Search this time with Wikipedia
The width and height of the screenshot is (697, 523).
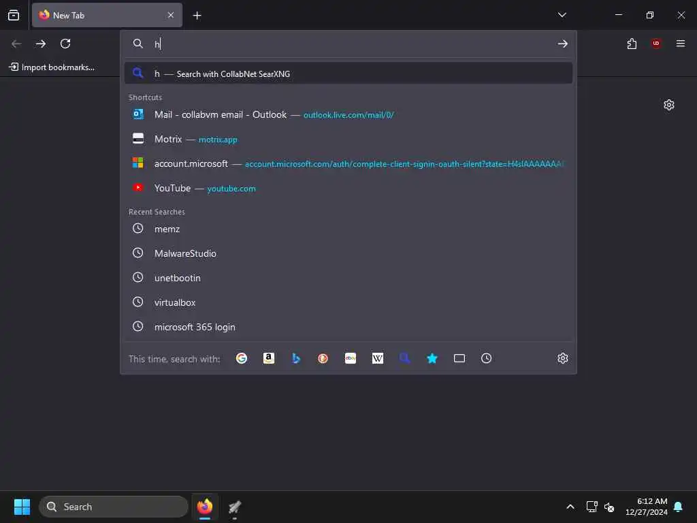coord(377,358)
